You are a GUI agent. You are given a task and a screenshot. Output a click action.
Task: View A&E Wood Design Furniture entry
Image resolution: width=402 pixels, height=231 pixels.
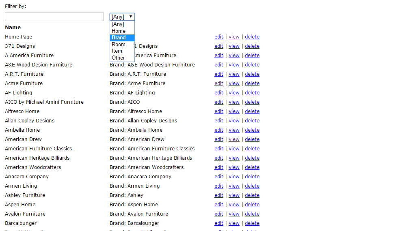tap(234, 65)
